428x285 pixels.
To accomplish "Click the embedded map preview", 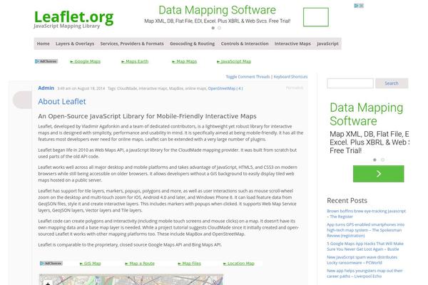I will click(x=131, y=280).
